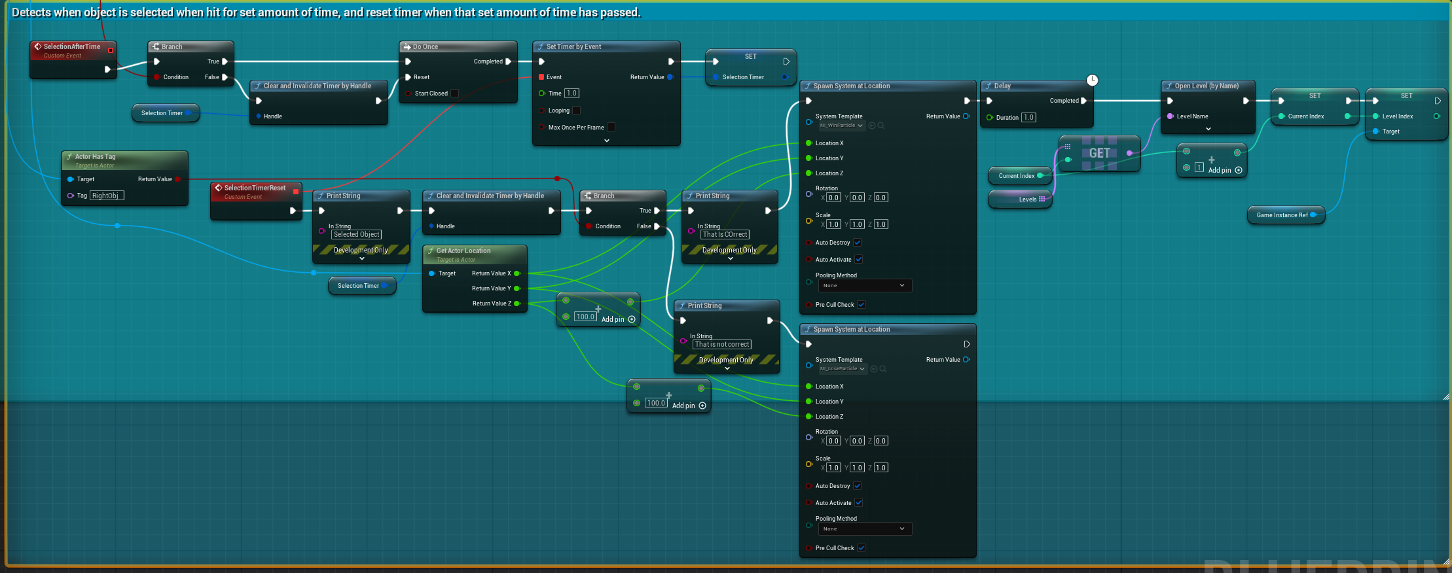Viewport: 1452px width, 573px height.
Task: Click the use-selected-asset arrow next to NI_LoseParticle
Action: point(874,369)
